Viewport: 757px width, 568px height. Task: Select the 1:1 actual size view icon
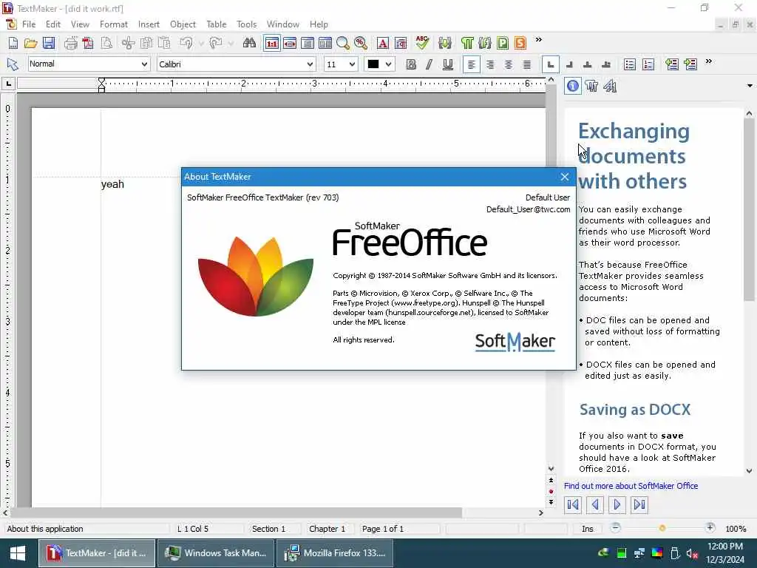[272, 43]
